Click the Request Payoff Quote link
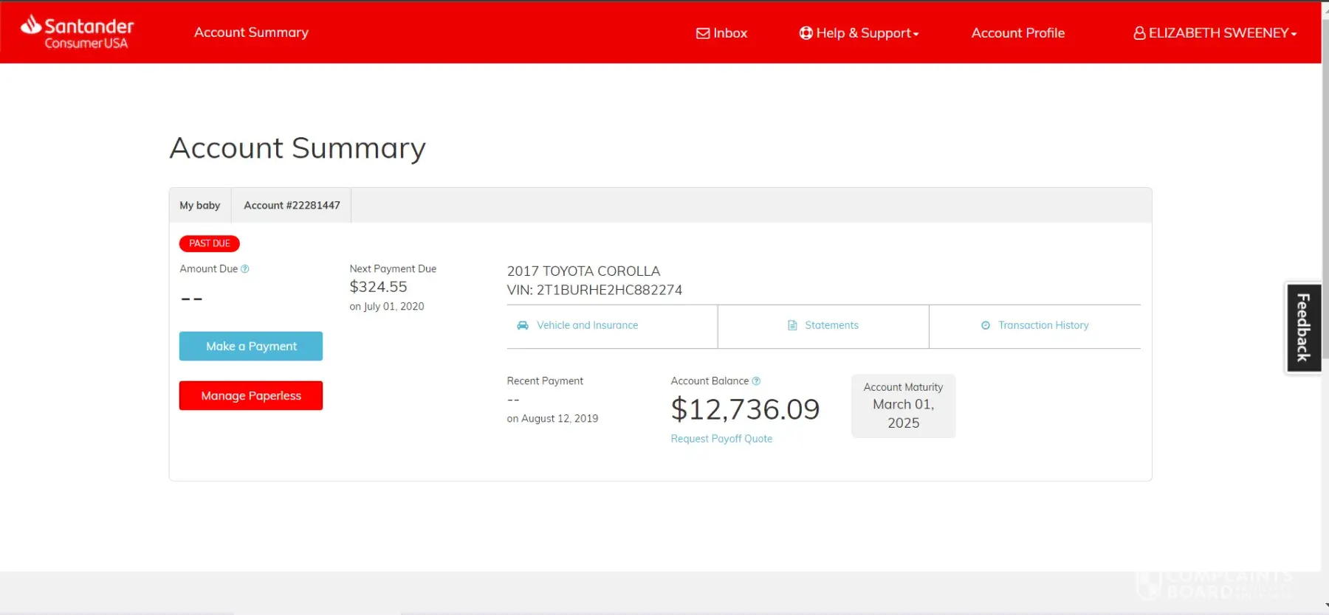Image resolution: width=1329 pixels, height=615 pixels. (721, 439)
